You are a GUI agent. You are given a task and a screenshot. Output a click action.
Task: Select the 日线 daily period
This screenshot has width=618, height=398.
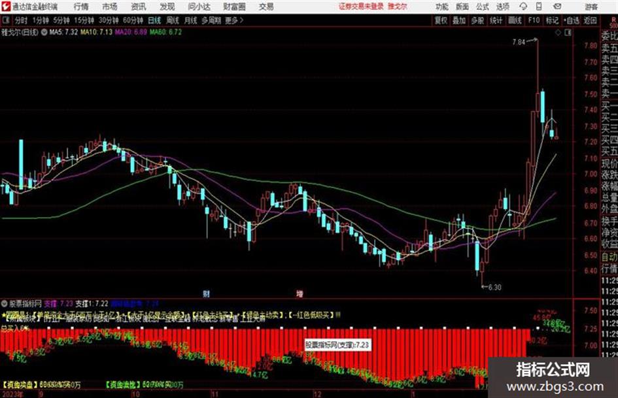[154, 20]
